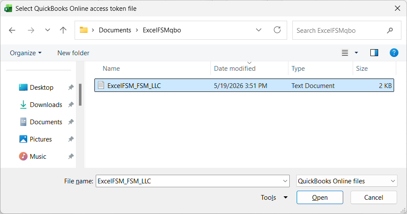
Task: Click the 2 KB size cell
Action: click(385, 86)
